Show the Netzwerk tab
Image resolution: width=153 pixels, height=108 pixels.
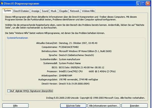pos(75,11)
